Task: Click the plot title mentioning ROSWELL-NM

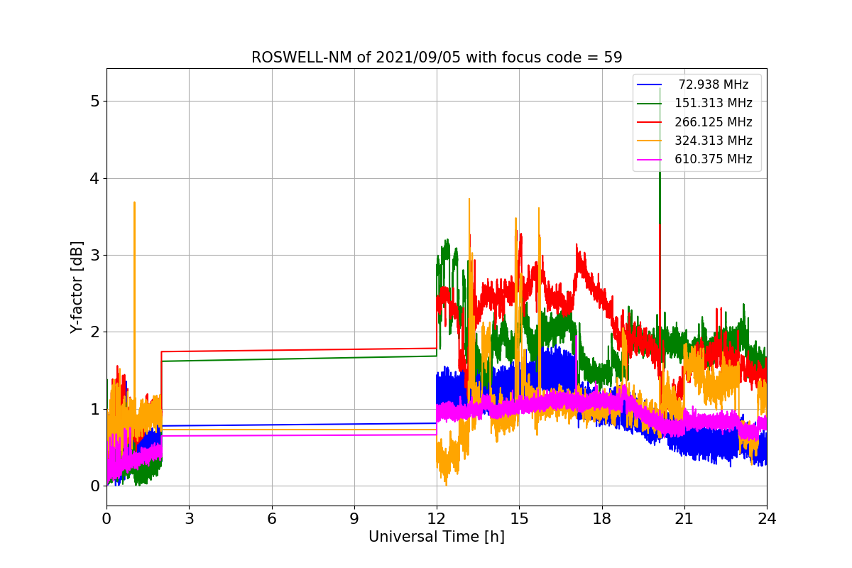Action: [x=437, y=58]
